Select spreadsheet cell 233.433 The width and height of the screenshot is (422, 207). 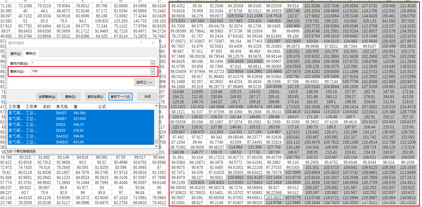[x=255, y=21]
